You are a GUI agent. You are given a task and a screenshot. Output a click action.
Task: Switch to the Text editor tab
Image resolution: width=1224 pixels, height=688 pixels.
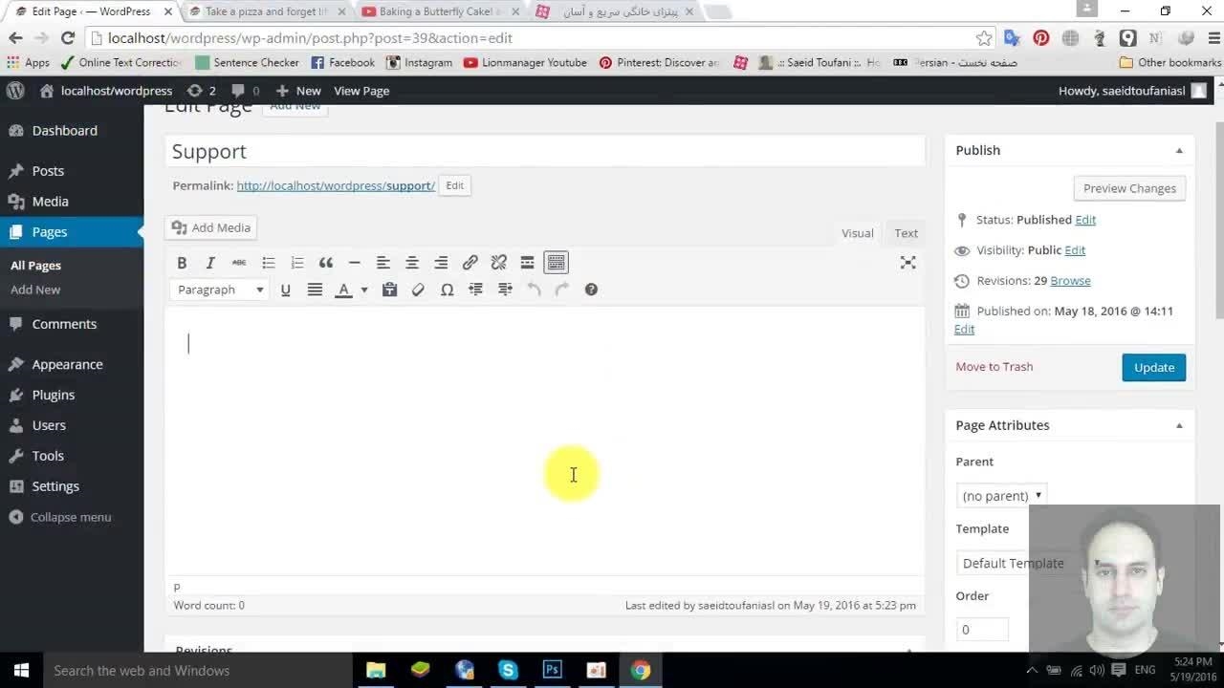[x=906, y=233]
